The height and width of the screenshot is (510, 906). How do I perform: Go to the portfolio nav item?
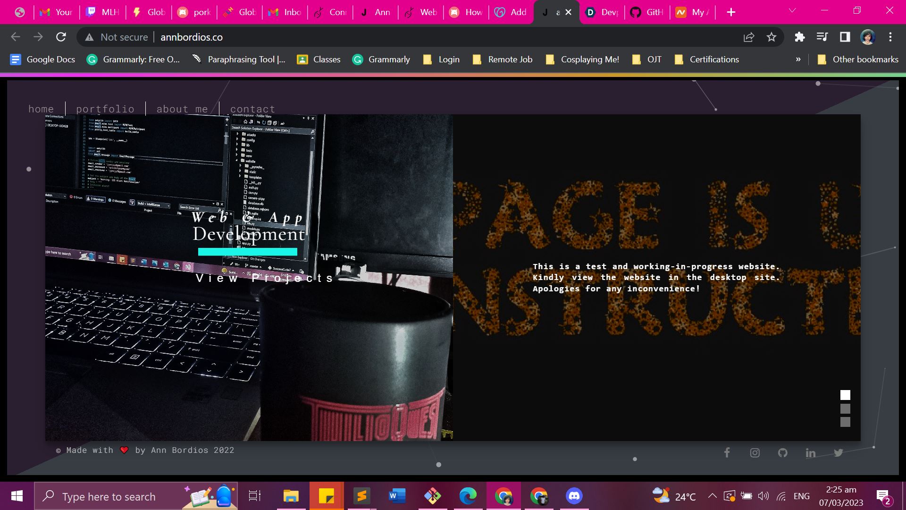(105, 109)
